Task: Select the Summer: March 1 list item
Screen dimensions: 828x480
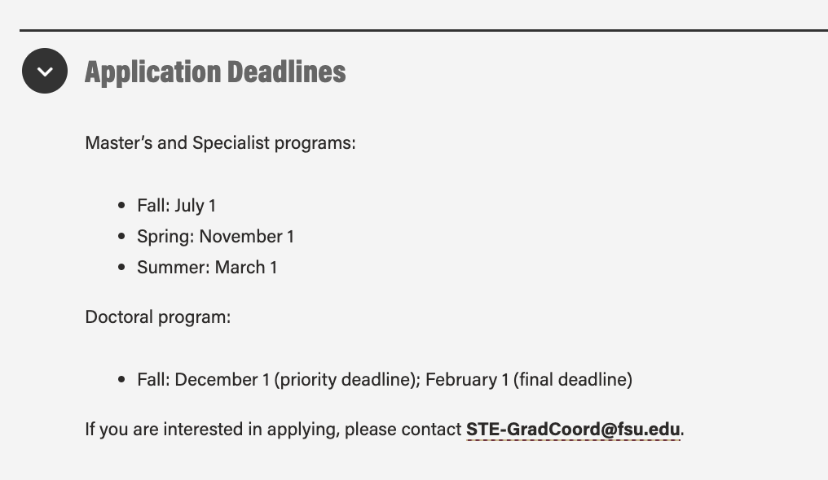Action: coord(207,268)
